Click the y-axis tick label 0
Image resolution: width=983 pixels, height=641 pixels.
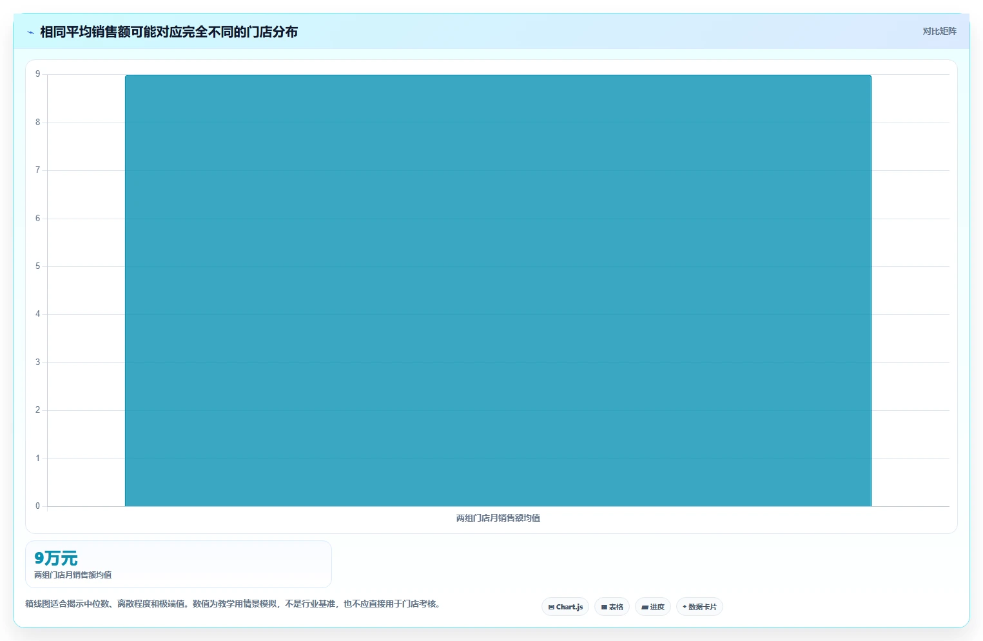37,506
